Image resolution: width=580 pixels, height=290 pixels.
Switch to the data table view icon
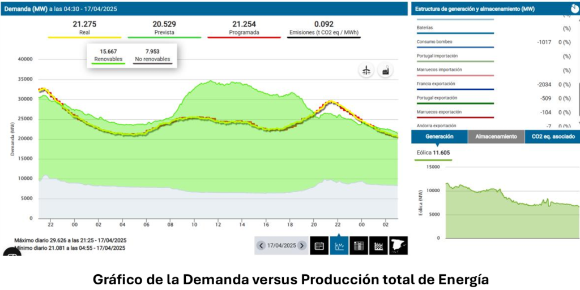click(359, 246)
